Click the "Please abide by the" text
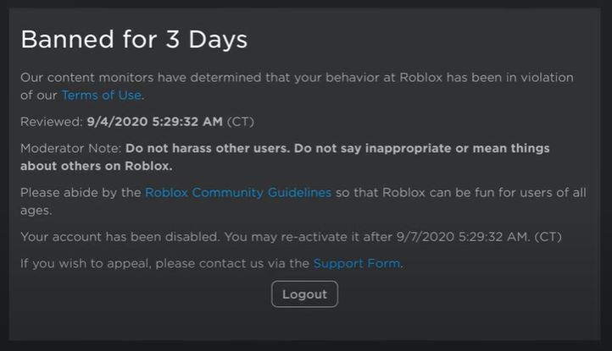The width and height of the screenshot is (612, 351). point(81,193)
